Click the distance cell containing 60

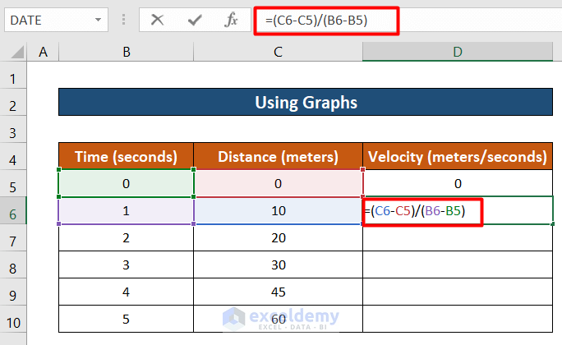coord(279,320)
